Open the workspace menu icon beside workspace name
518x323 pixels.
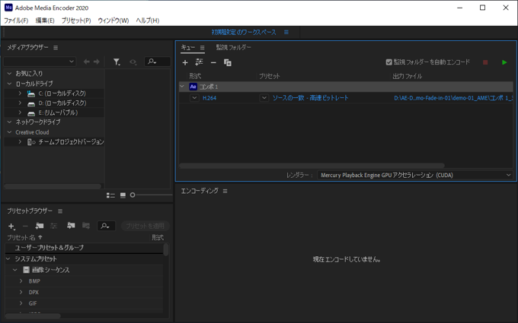pyautogui.click(x=286, y=32)
